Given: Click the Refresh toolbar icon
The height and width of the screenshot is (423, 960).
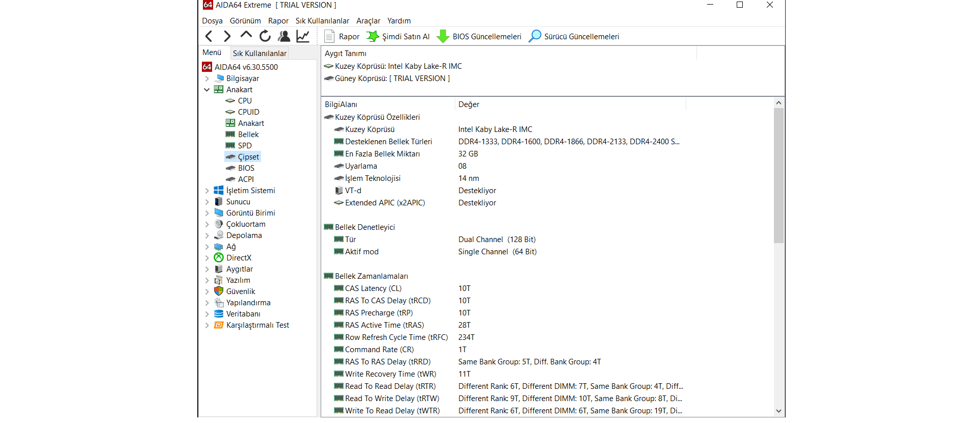Looking at the screenshot, I should point(265,36).
